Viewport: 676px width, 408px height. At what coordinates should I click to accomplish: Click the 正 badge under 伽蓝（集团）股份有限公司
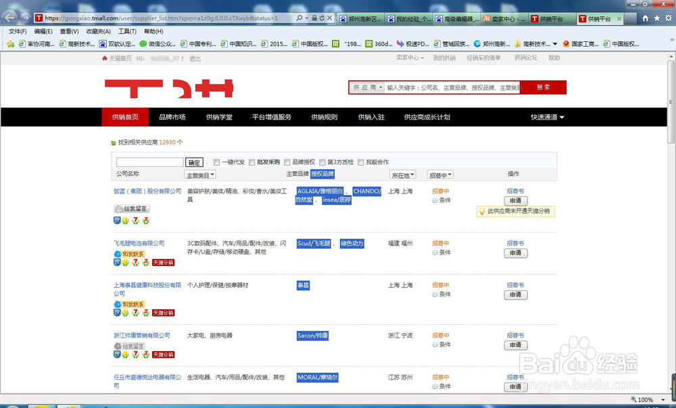click(x=146, y=221)
